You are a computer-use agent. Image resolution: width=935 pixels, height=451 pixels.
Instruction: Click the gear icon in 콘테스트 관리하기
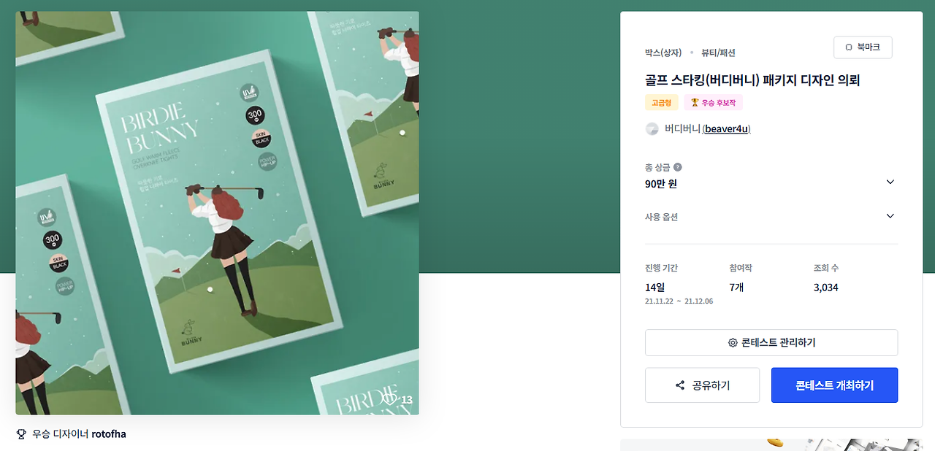733,343
